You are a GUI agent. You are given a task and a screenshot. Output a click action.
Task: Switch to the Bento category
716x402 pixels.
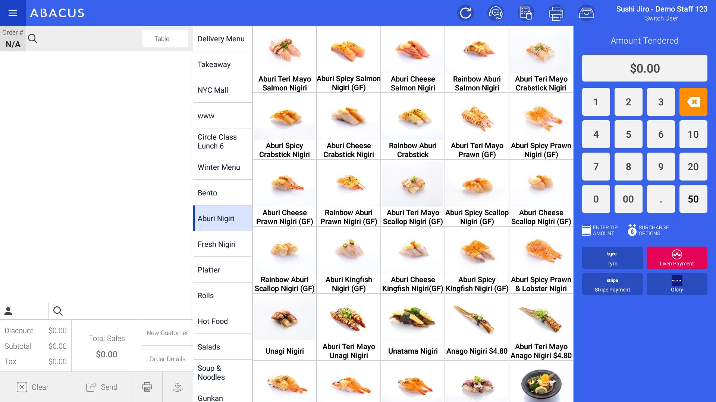pos(223,193)
